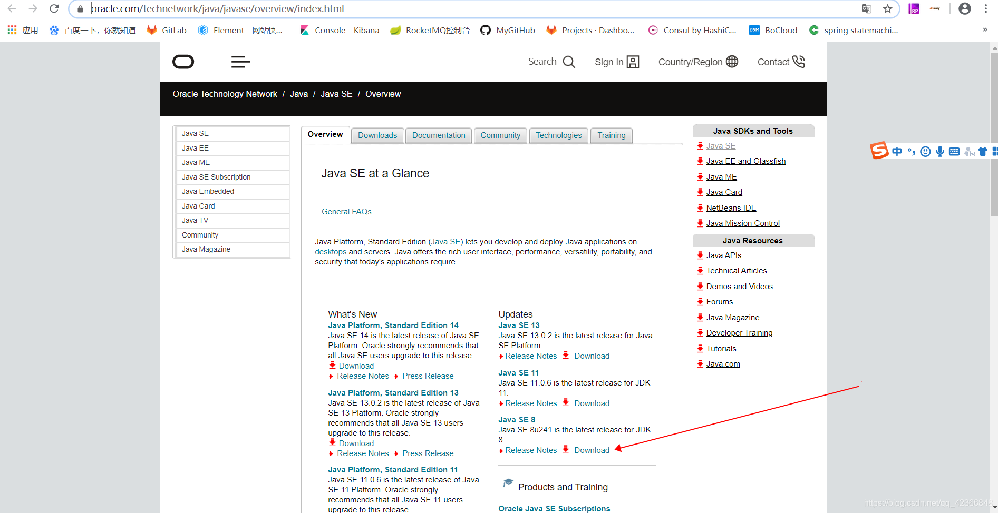Image resolution: width=998 pixels, height=513 pixels.
Task: Open Java SE 13 Release Notes under Updates
Action: click(x=531, y=356)
